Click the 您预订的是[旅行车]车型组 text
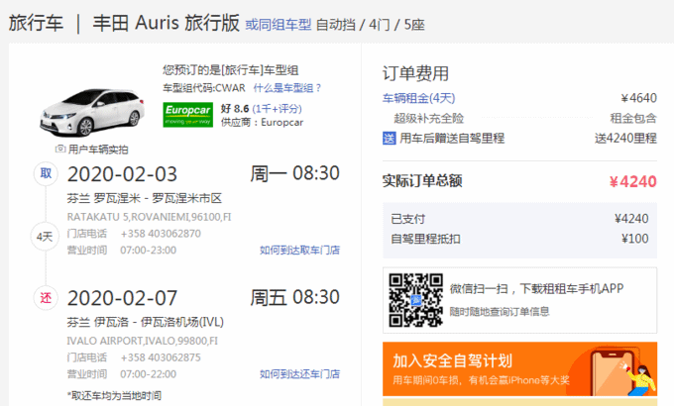Image resolution: width=674 pixels, height=406 pixels. (x=230, y=70)
